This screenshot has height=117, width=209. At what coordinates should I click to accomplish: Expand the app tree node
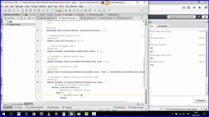coord(4,21)
